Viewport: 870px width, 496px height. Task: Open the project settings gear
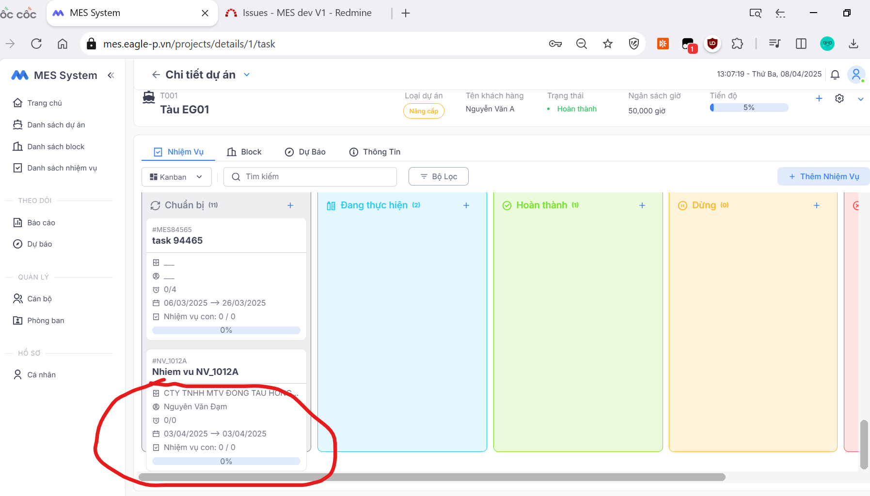[839, 99]
